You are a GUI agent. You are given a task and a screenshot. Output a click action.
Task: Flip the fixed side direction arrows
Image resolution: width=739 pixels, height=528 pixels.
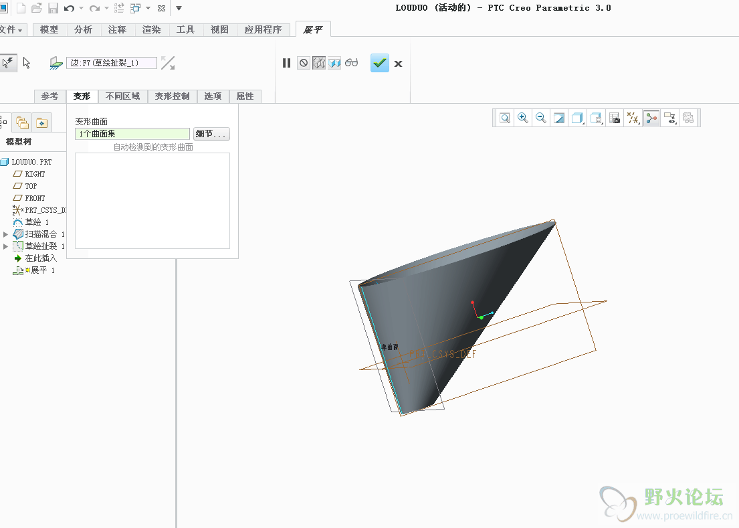(168, 63)
